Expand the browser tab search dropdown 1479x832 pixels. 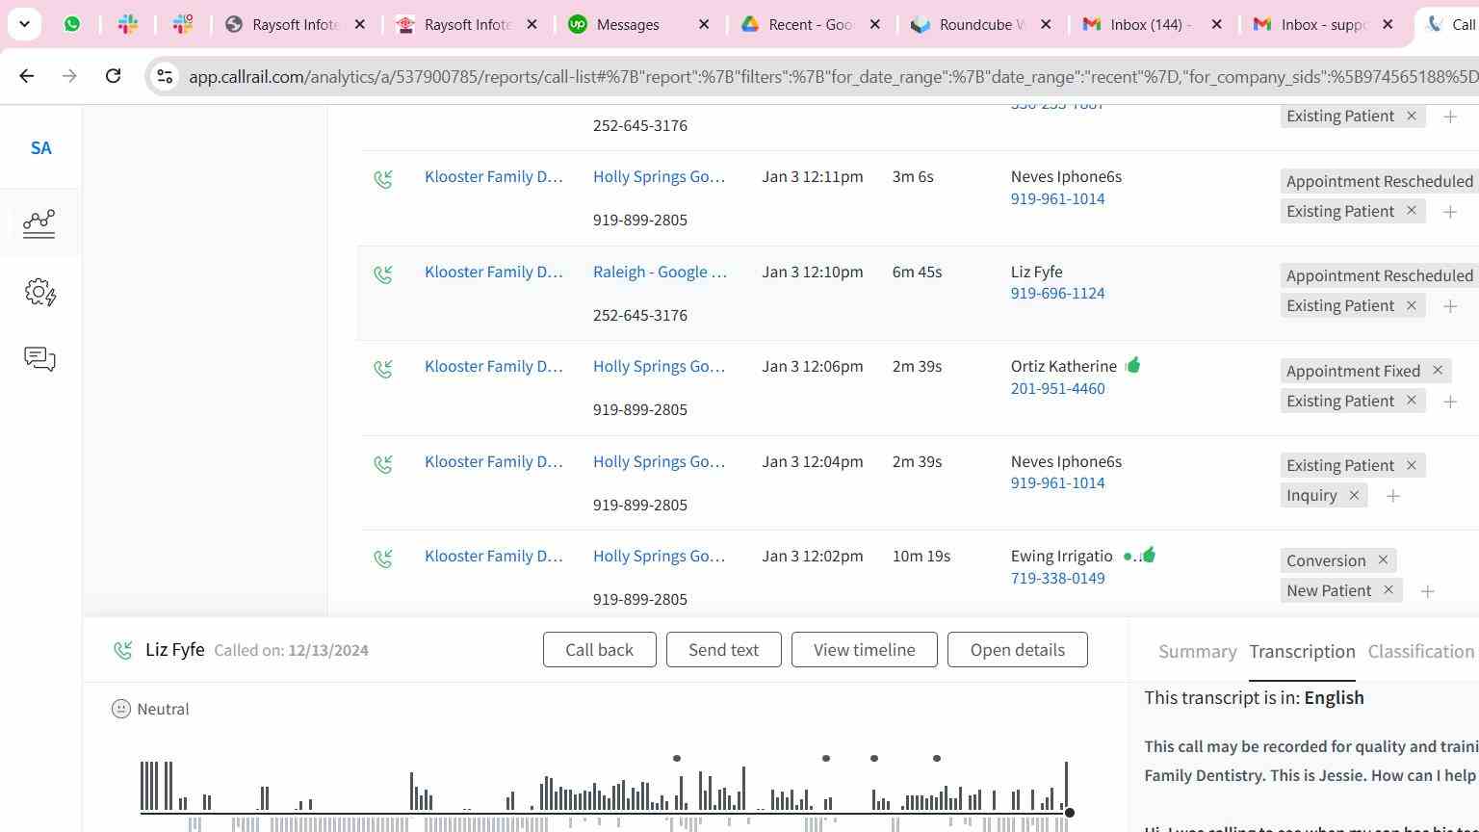[24, 24]
